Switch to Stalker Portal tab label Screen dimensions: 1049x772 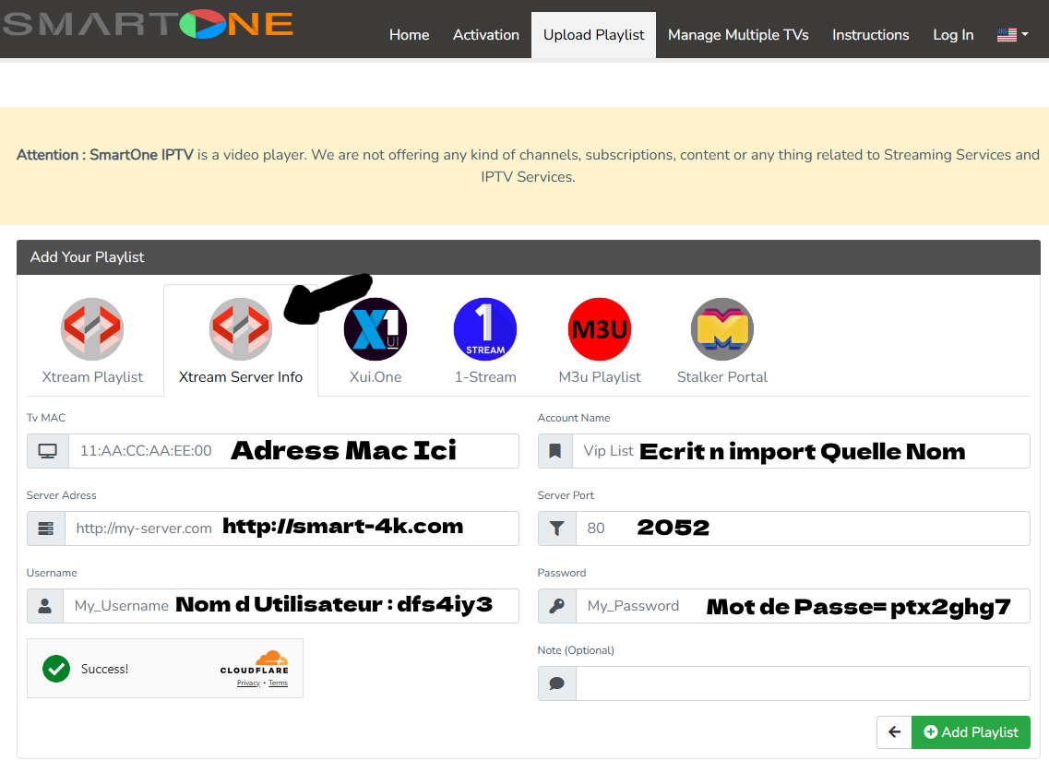pyautogui.click(x=721, y=377)
